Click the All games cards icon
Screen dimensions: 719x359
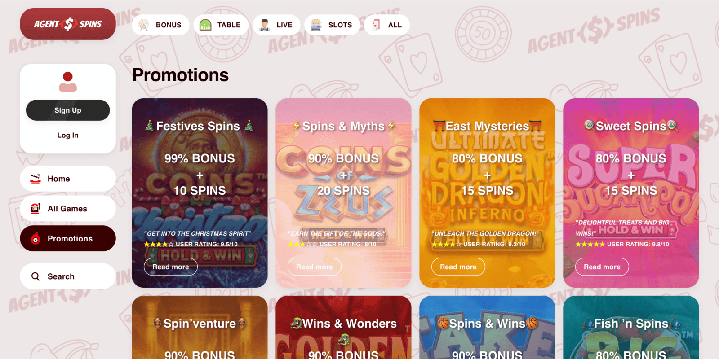click(x=376, y=25)
